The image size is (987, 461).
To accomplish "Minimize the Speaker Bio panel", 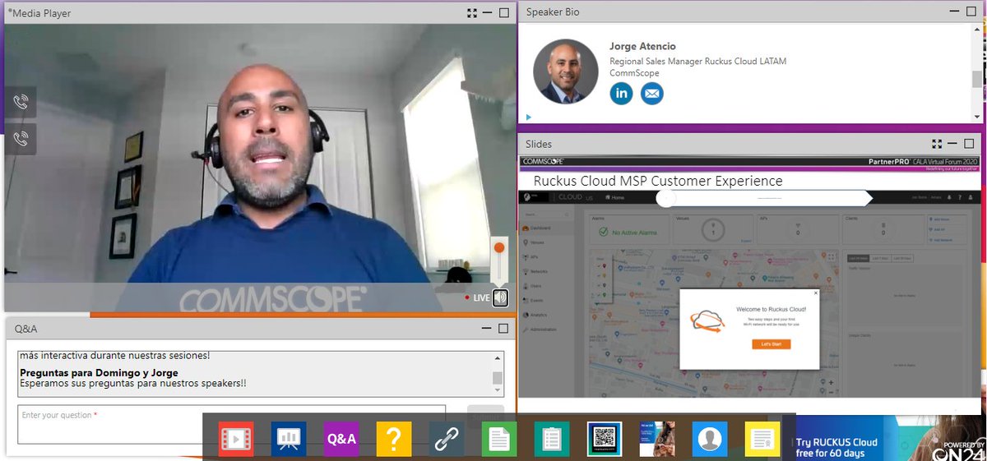I will click(953, 12).
